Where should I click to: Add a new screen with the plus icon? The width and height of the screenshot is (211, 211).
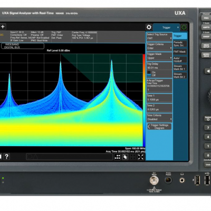[3, 27]
